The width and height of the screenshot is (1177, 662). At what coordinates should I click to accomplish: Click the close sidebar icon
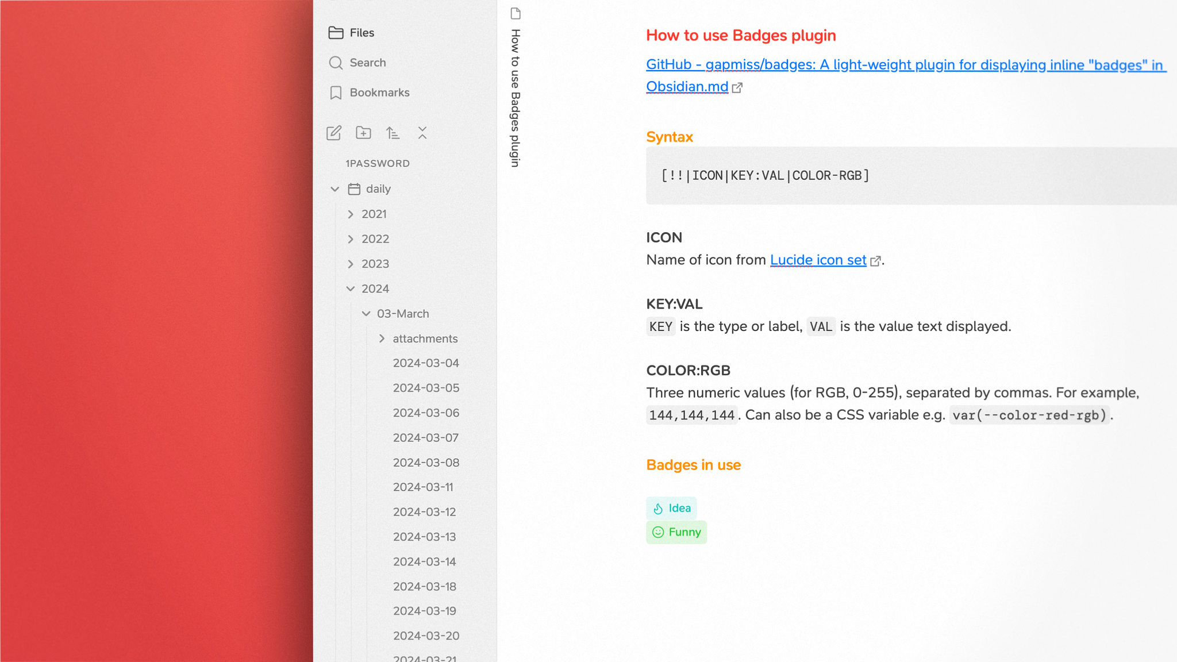[421, 133]
